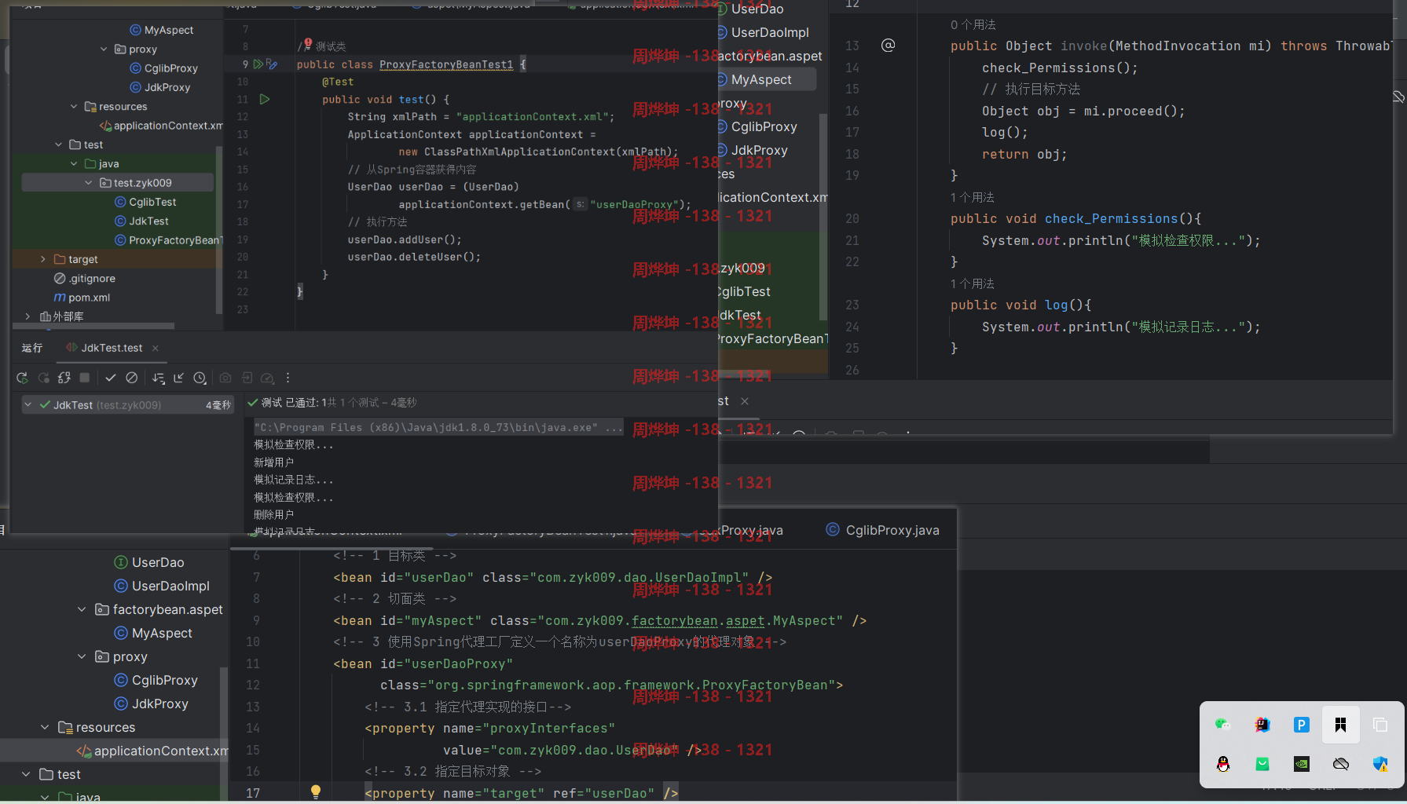Screen dimensions: 1407x804
Task: Click the QQ penguin tray icon
Action: [1223, 764]
